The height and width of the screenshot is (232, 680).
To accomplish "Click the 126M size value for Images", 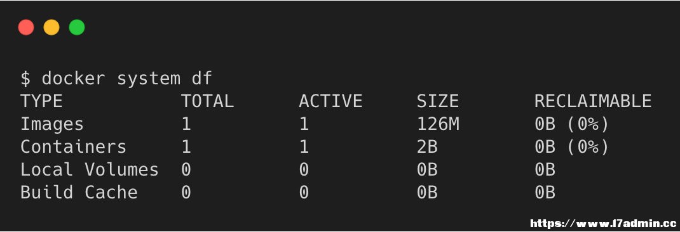I will point(438,124).
